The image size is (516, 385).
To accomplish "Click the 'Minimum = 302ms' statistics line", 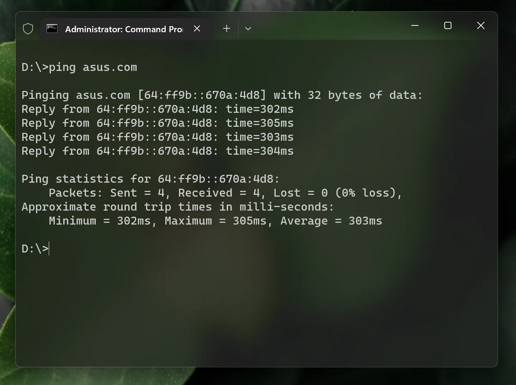I will [216, 221].
